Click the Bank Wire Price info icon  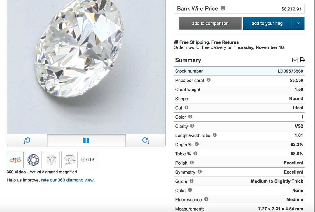coord(223,8)
